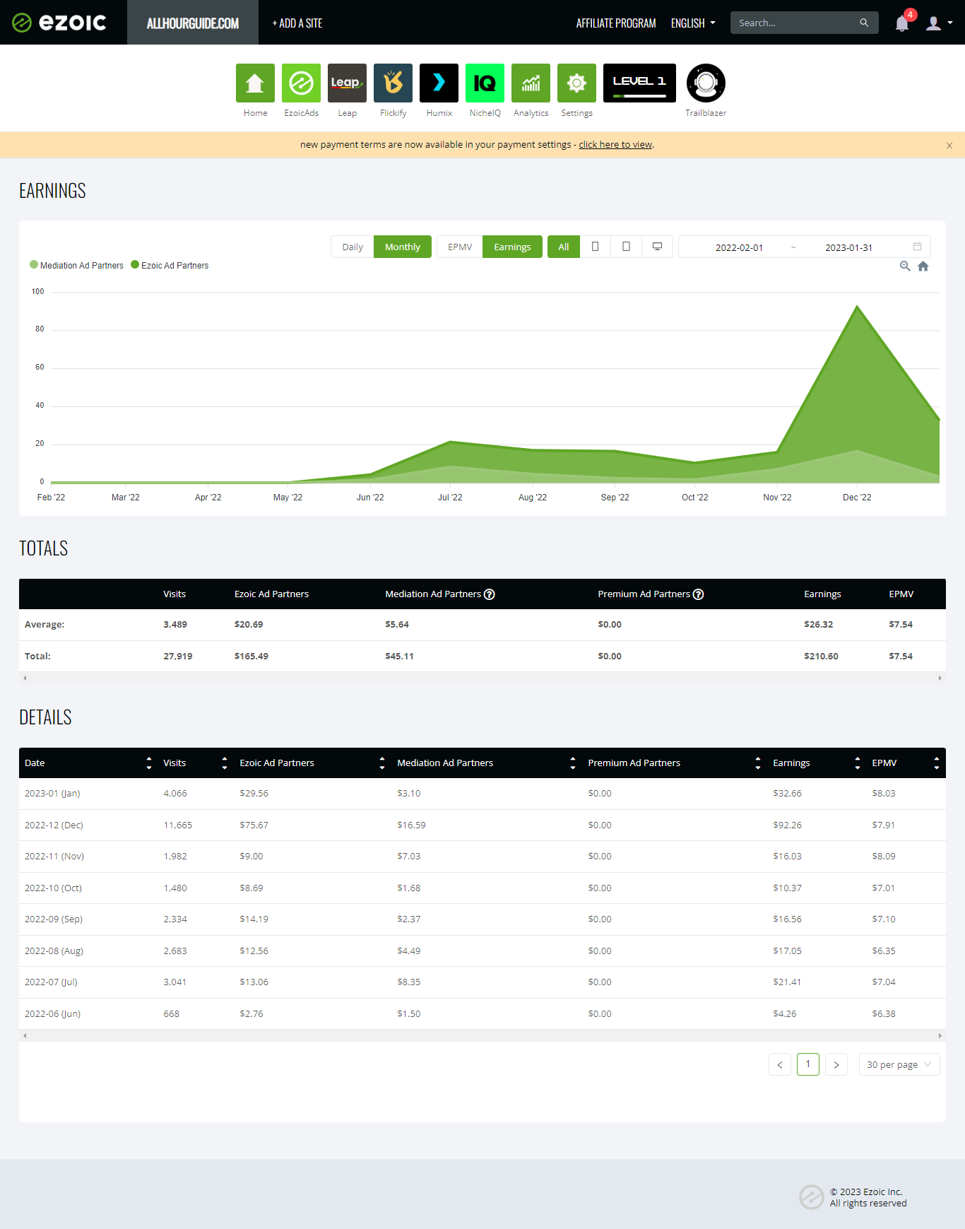Image resolution: width=965 pixels, height=1229 pixels.
Task: Open the Home dashboard icon
Action: coord(255,83)
